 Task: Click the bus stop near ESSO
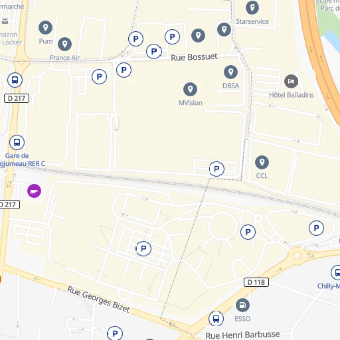216,319
